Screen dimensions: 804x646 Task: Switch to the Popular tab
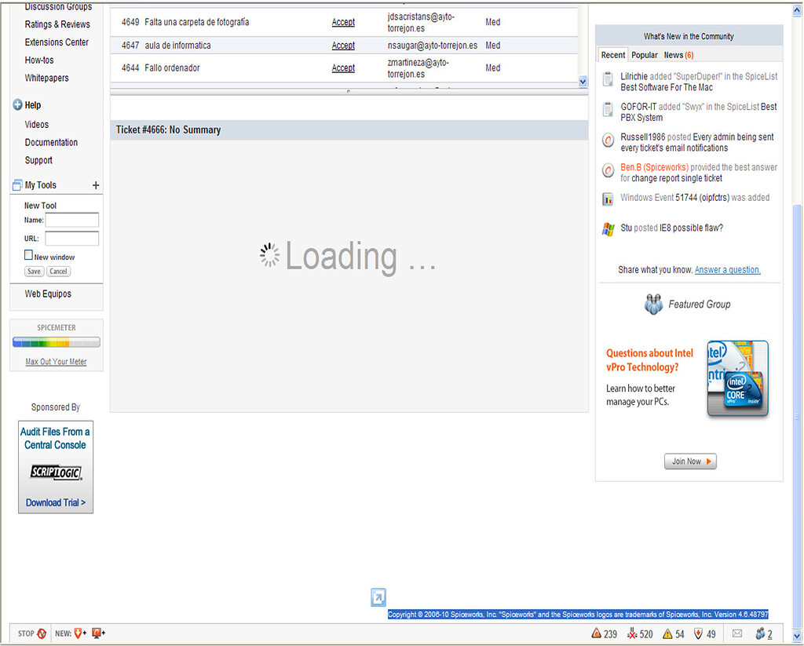point(644,55)
